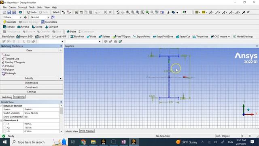Open the Settings toolbox
This screenshot has height=146, width=259.
click(32, 92)
